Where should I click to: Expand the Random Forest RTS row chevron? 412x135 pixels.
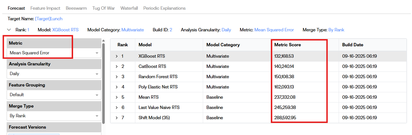[x=116, y=77]
